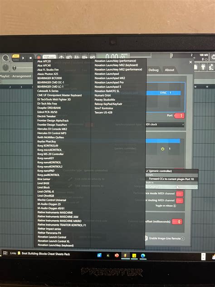Select Novation Launchpad Pro
Image resolution: width=215 pixels, height=287 pixels.
click(x=109, y=82)
